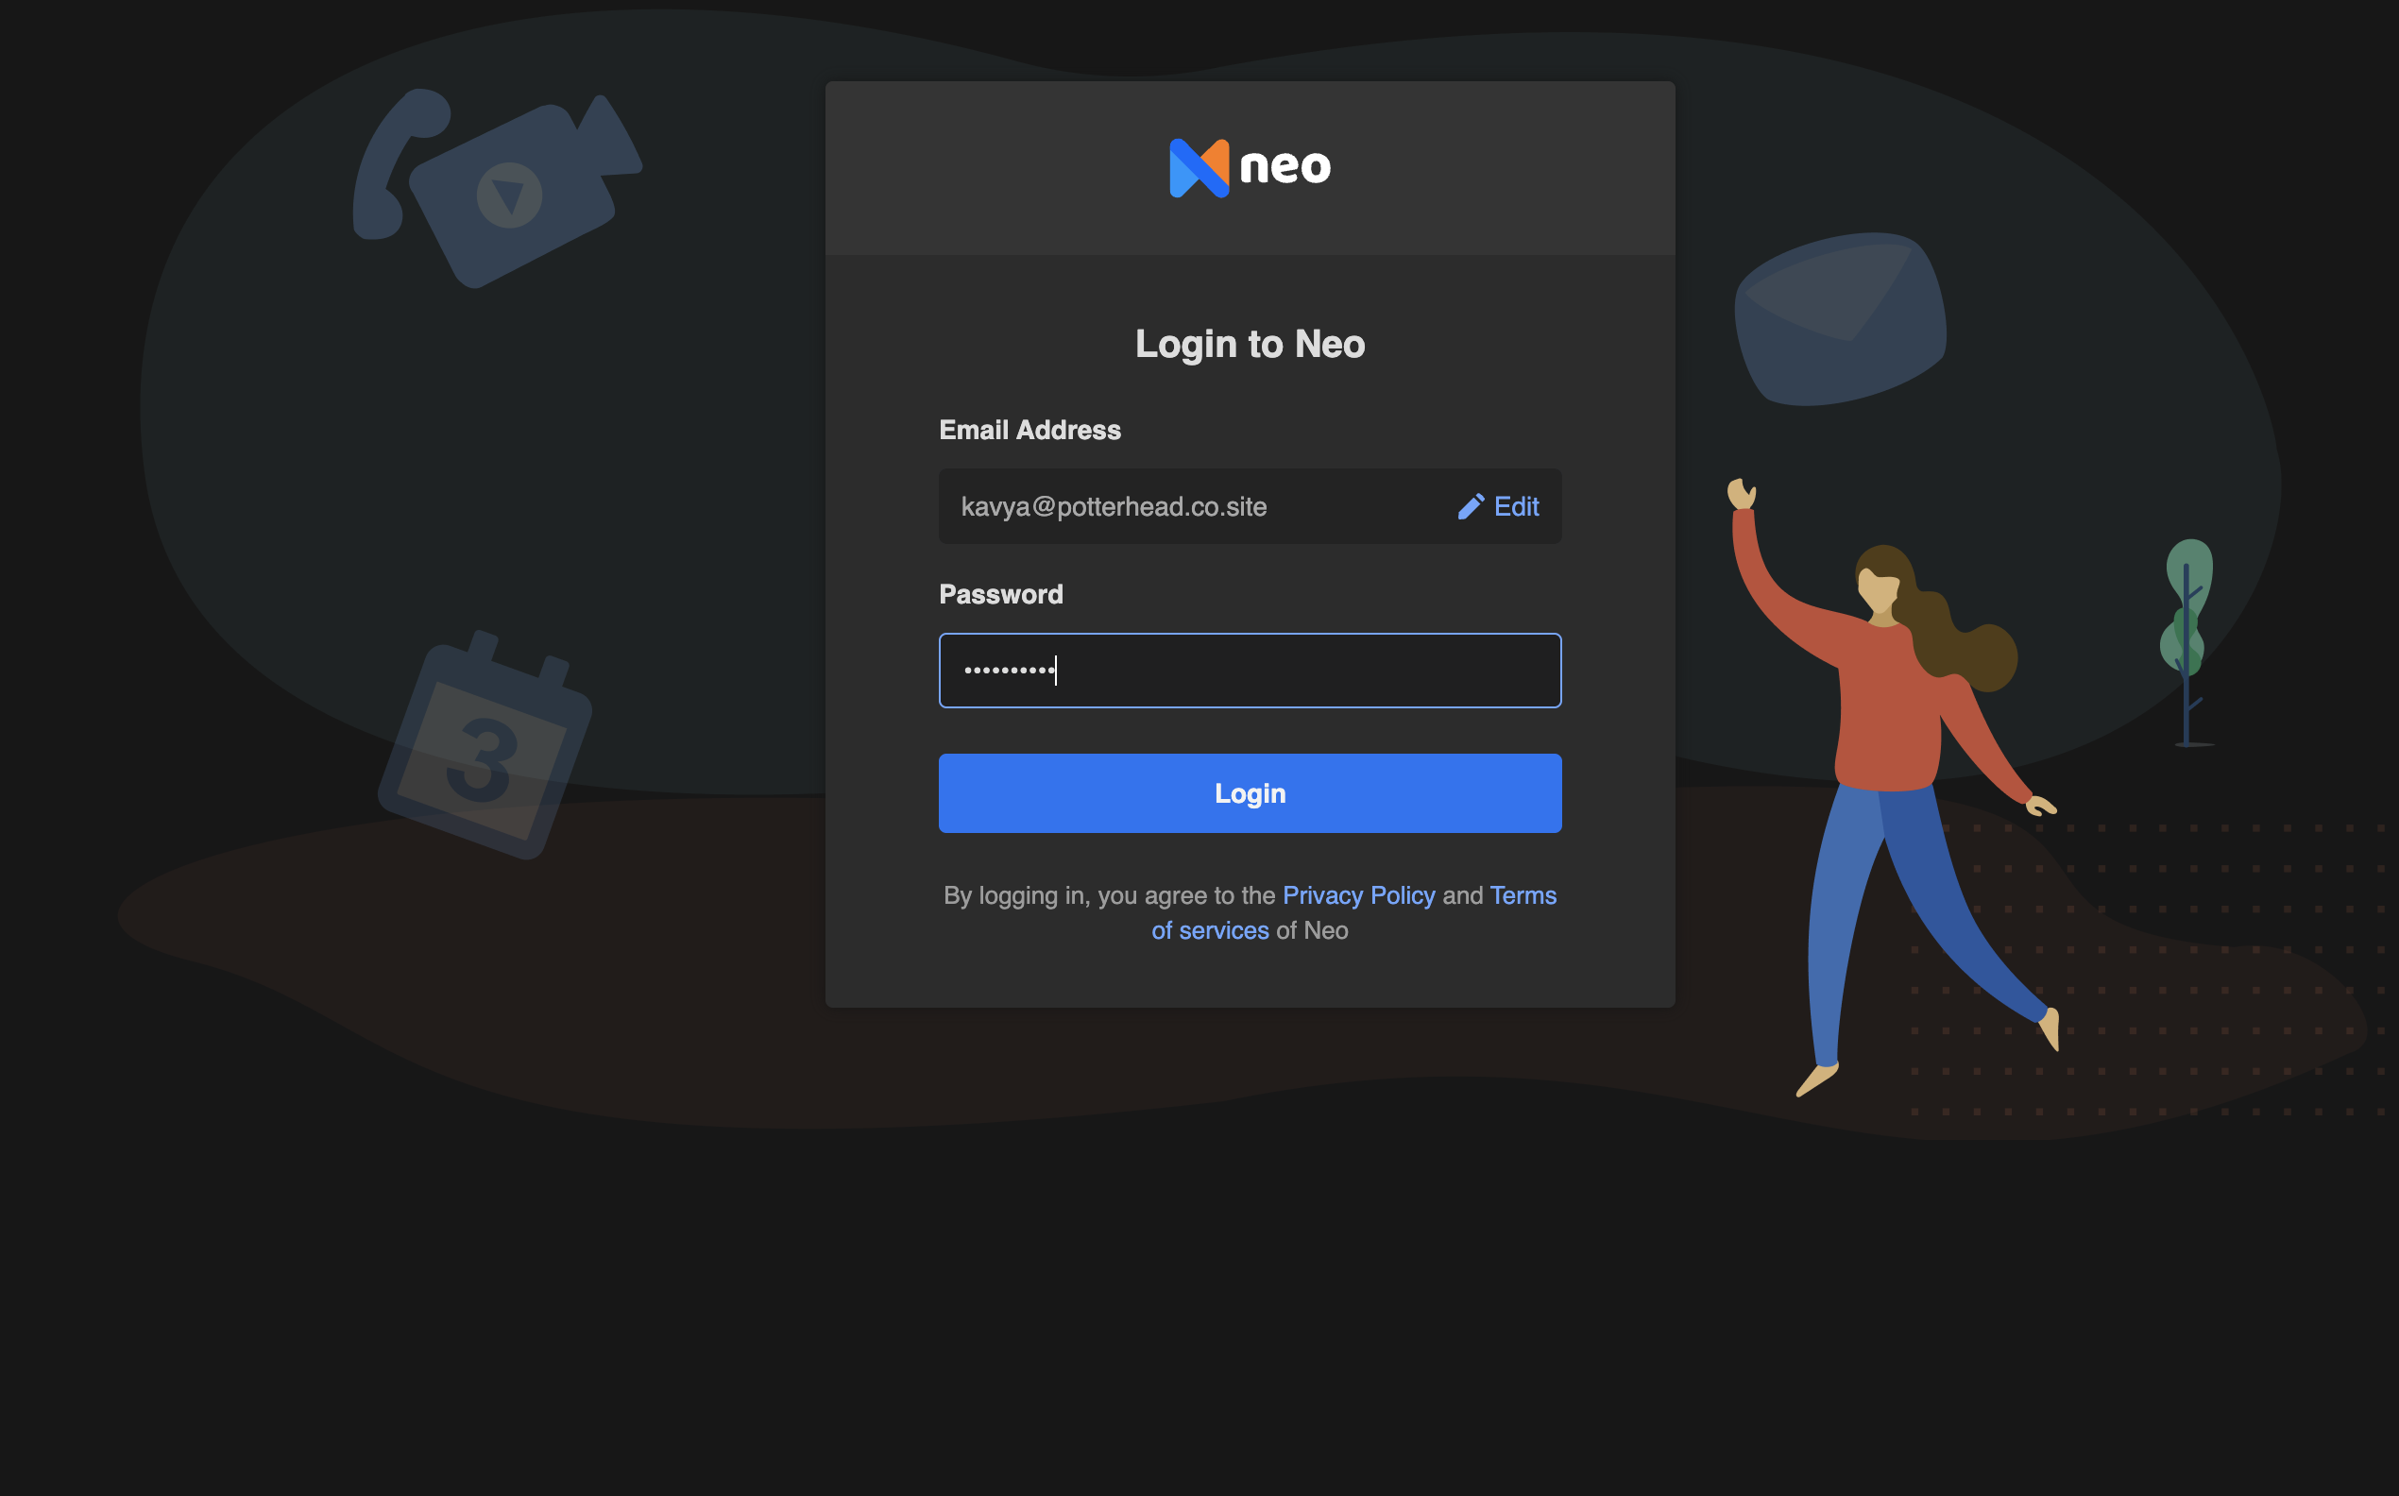Screen dimensions: 2399x1496
Task: Click the Edit link for the email address
Action: (x=1516, y=506)
